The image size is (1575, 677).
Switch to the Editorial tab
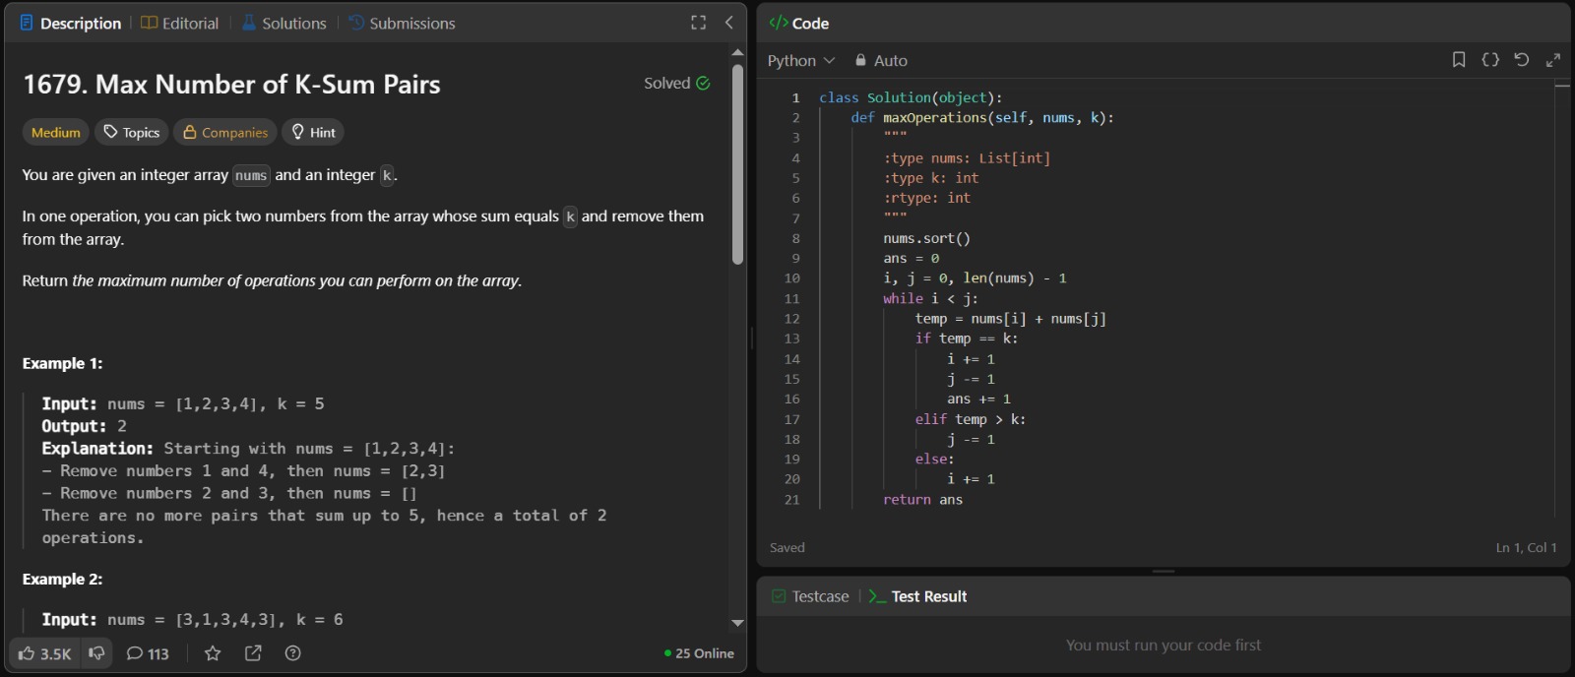click(x=180, y=23)
